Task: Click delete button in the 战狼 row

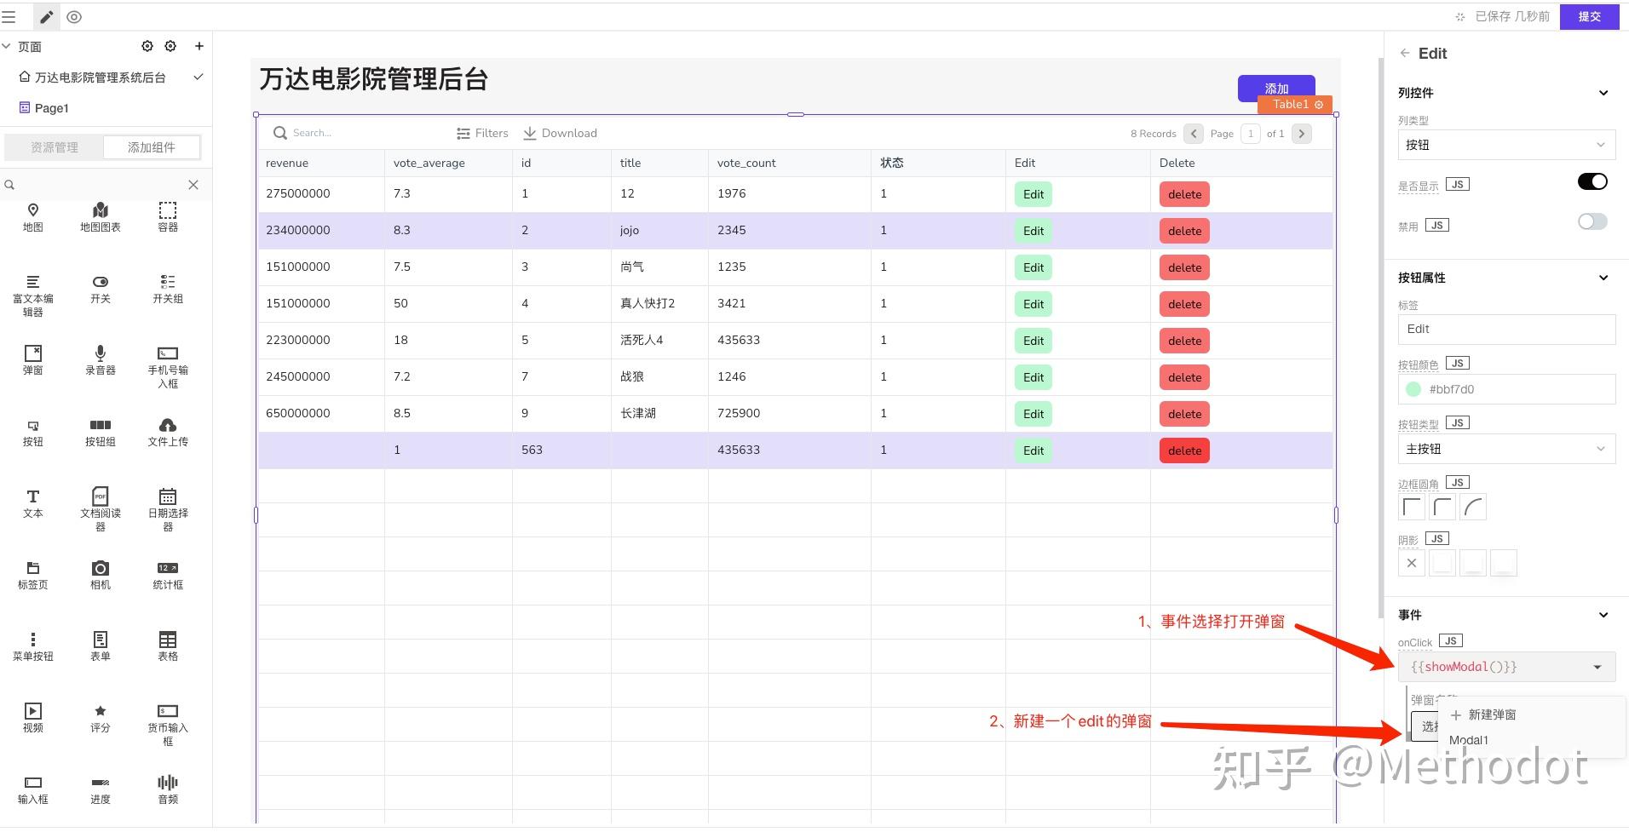Action: pyautogui.click(x=1184, y=377)
